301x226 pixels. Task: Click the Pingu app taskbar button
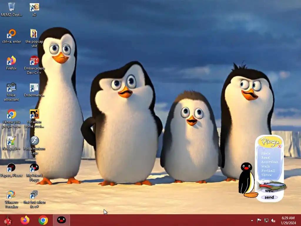point(61,220)
